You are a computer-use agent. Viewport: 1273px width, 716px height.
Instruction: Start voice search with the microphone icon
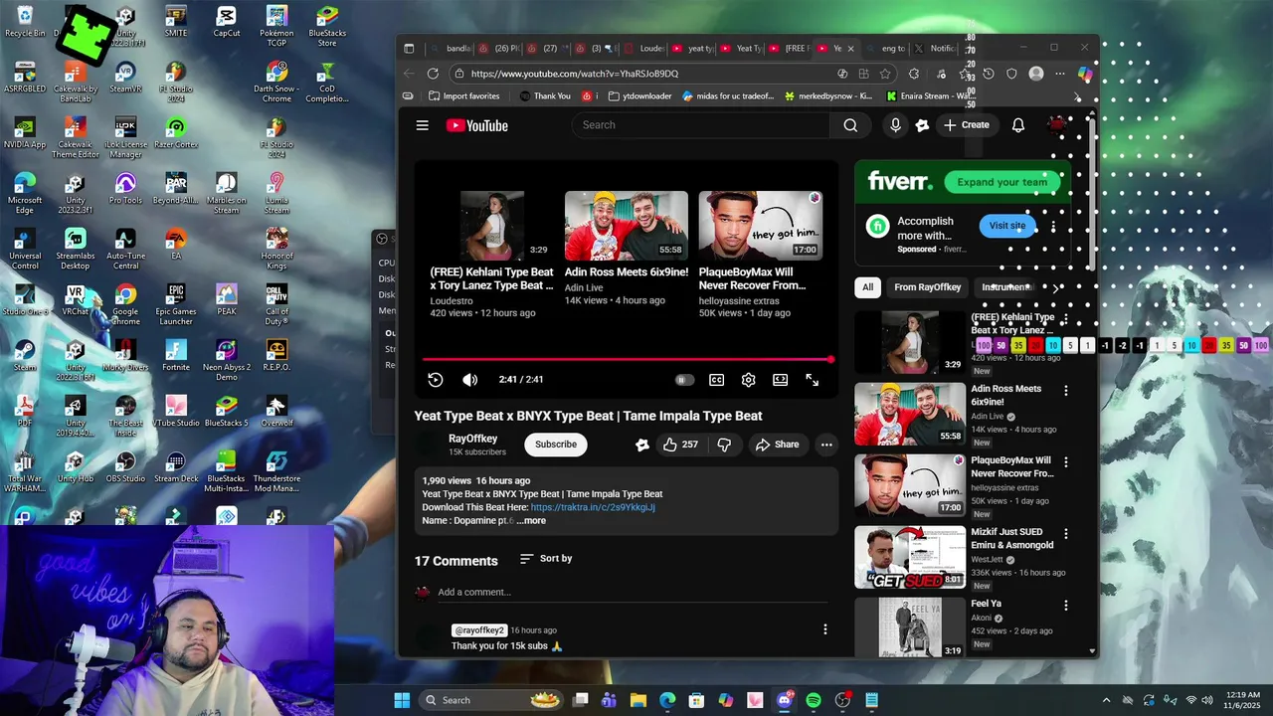click(895, 125)
